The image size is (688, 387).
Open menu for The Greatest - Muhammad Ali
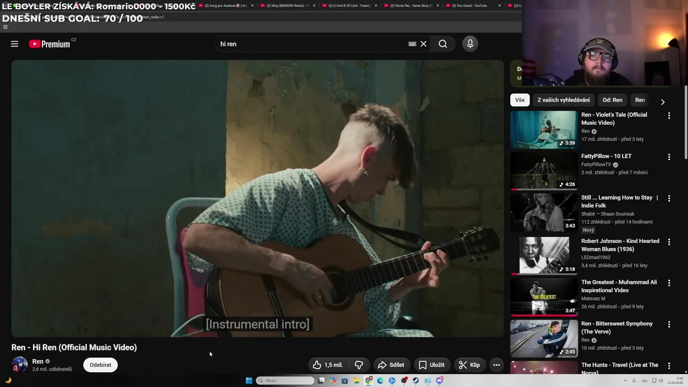(669, 283)
